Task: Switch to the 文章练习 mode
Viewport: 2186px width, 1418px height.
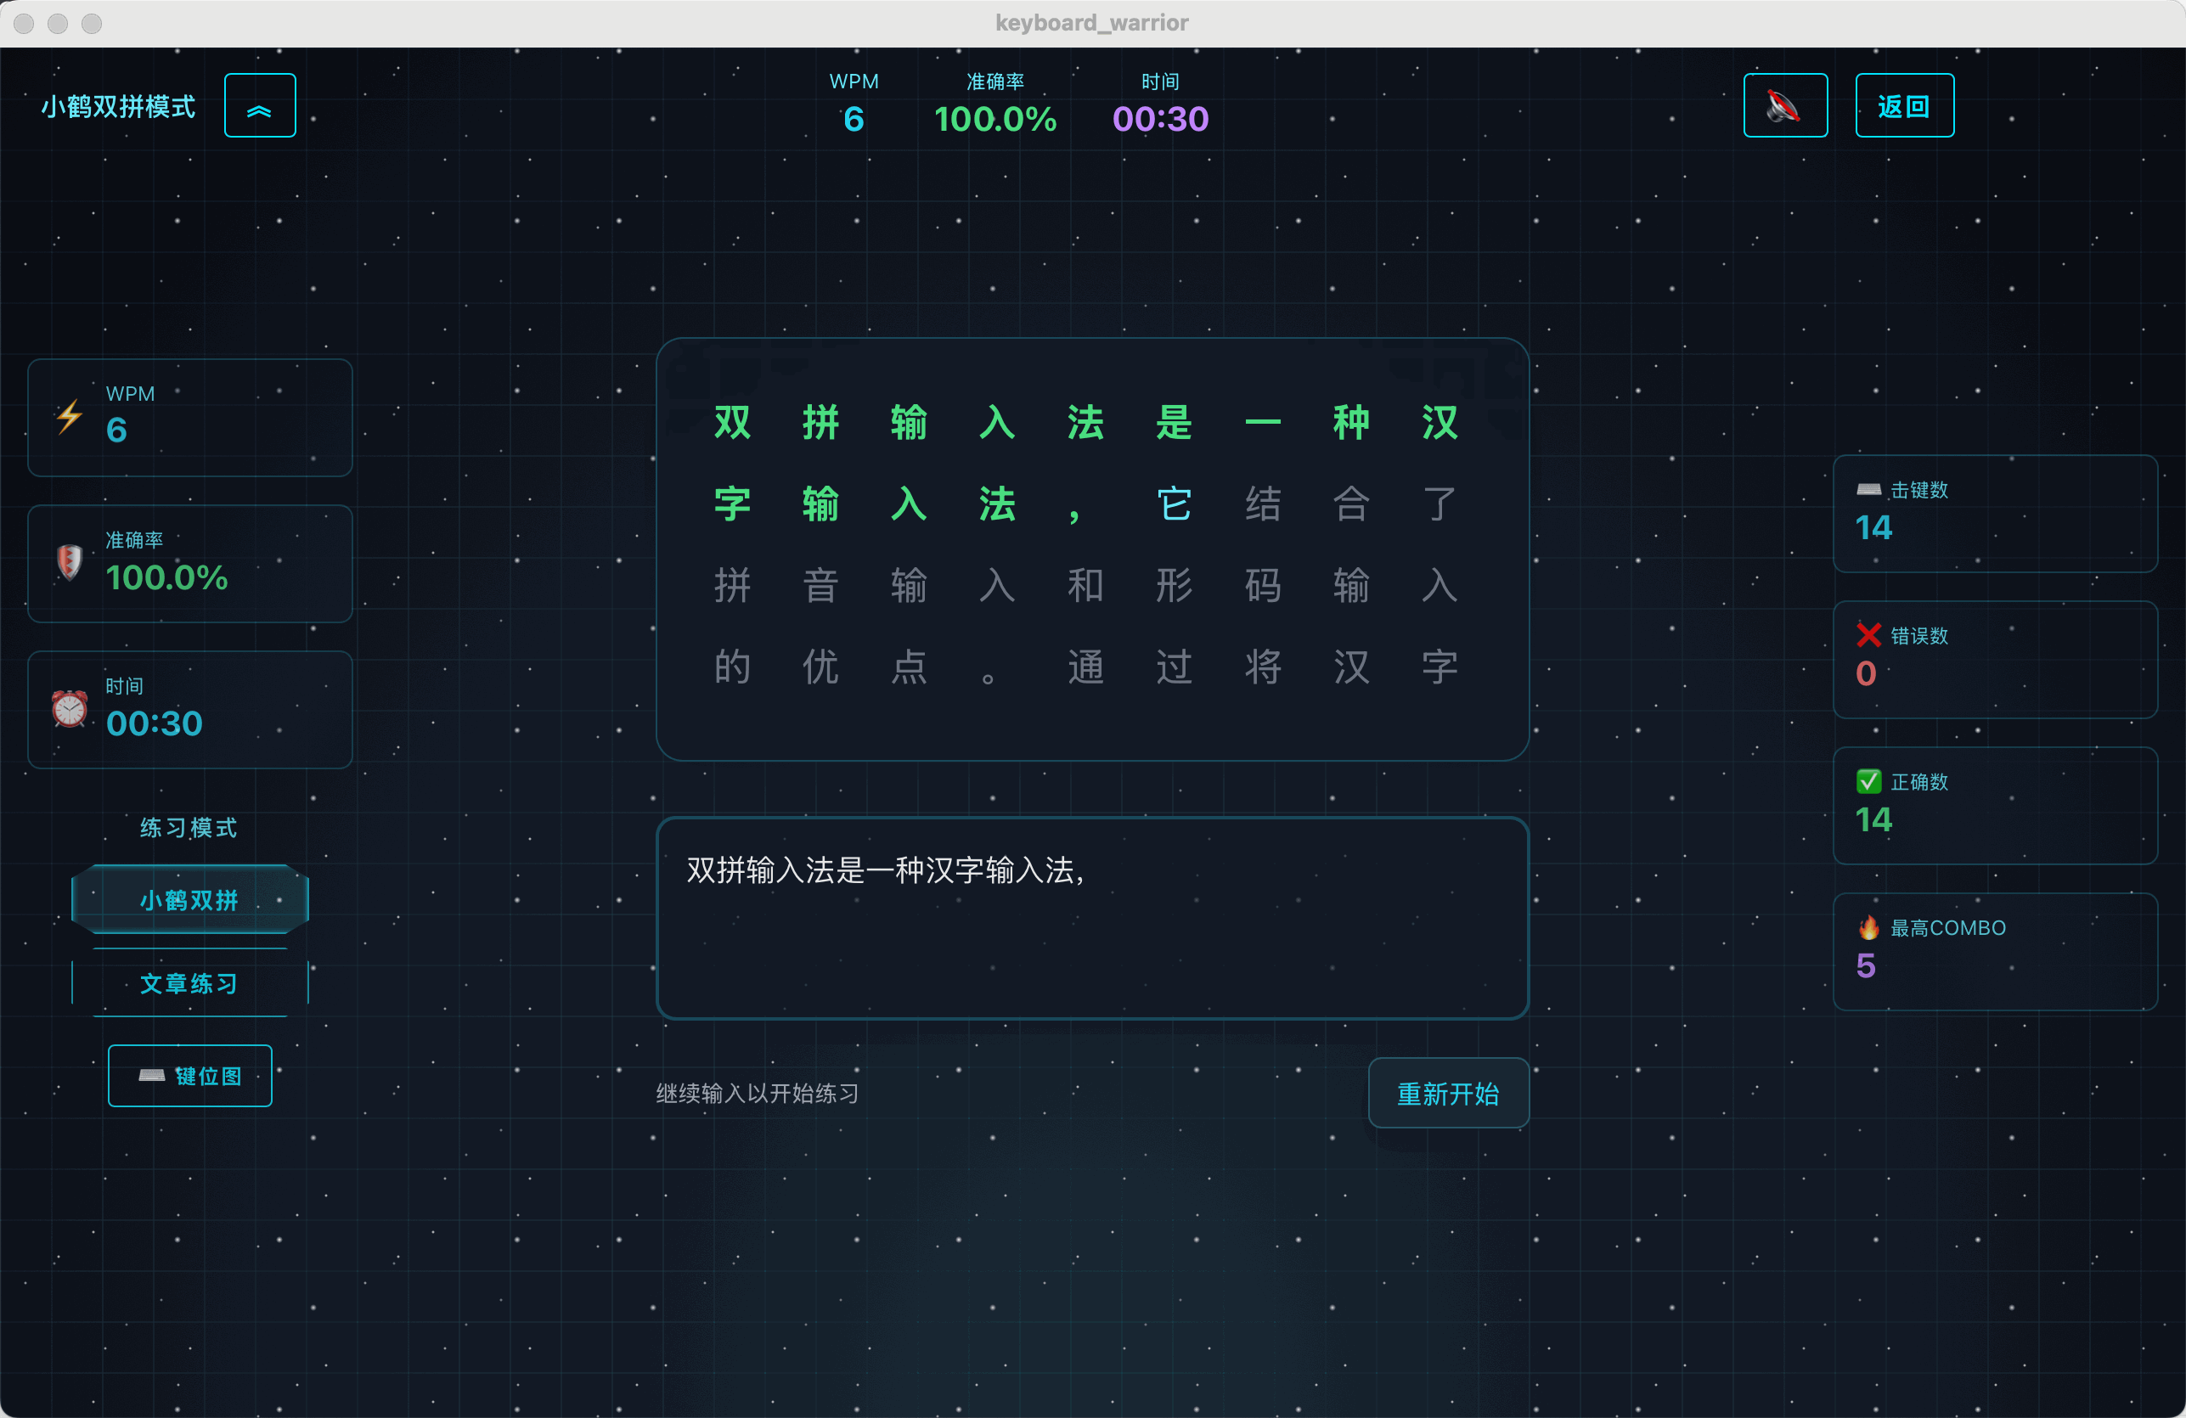Action: 189,983
